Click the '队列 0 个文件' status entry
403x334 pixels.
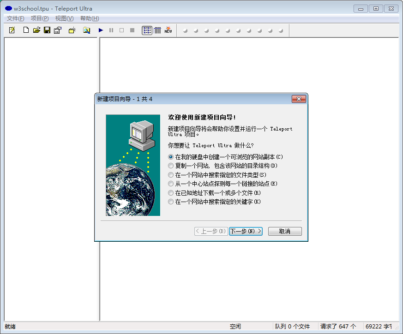click(293, 327)
